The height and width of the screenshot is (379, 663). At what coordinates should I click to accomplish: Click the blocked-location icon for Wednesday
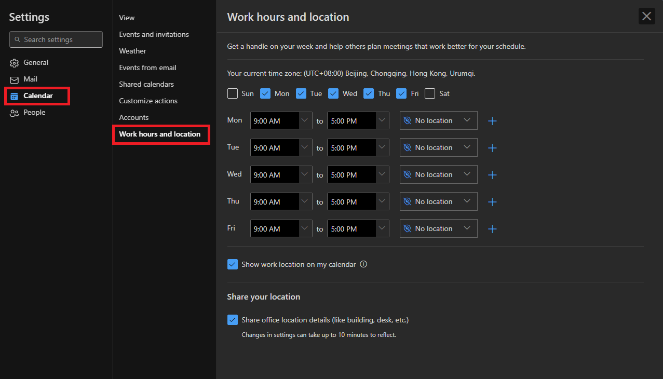click(408, 174)
